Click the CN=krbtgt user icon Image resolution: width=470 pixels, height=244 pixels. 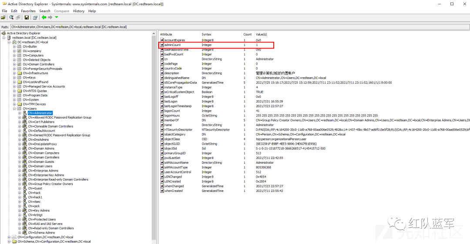[x=24, y=215]
